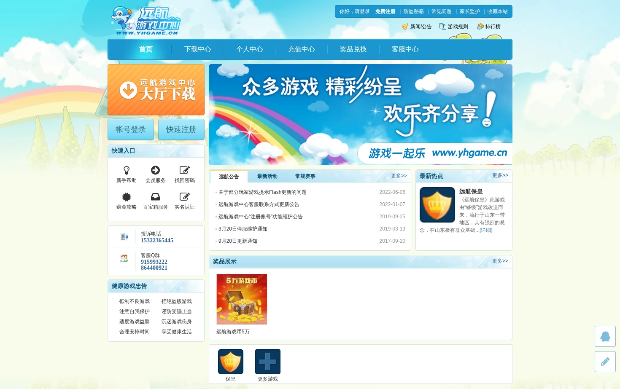The height and width of the screenshot is (389, 620).
Task: Open 下载中心 navigation item
Action: coord(198,49)
